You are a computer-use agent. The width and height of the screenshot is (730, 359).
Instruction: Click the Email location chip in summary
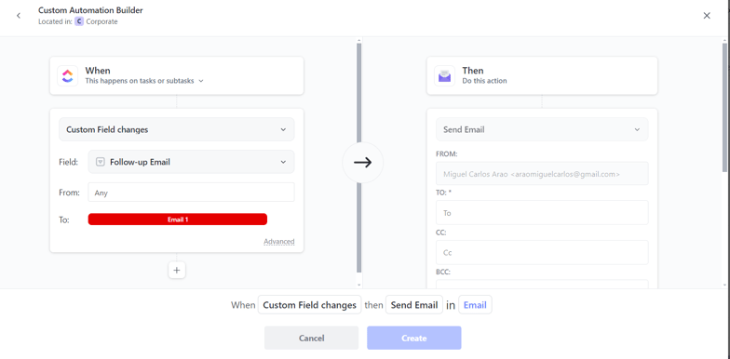(475, 305)
